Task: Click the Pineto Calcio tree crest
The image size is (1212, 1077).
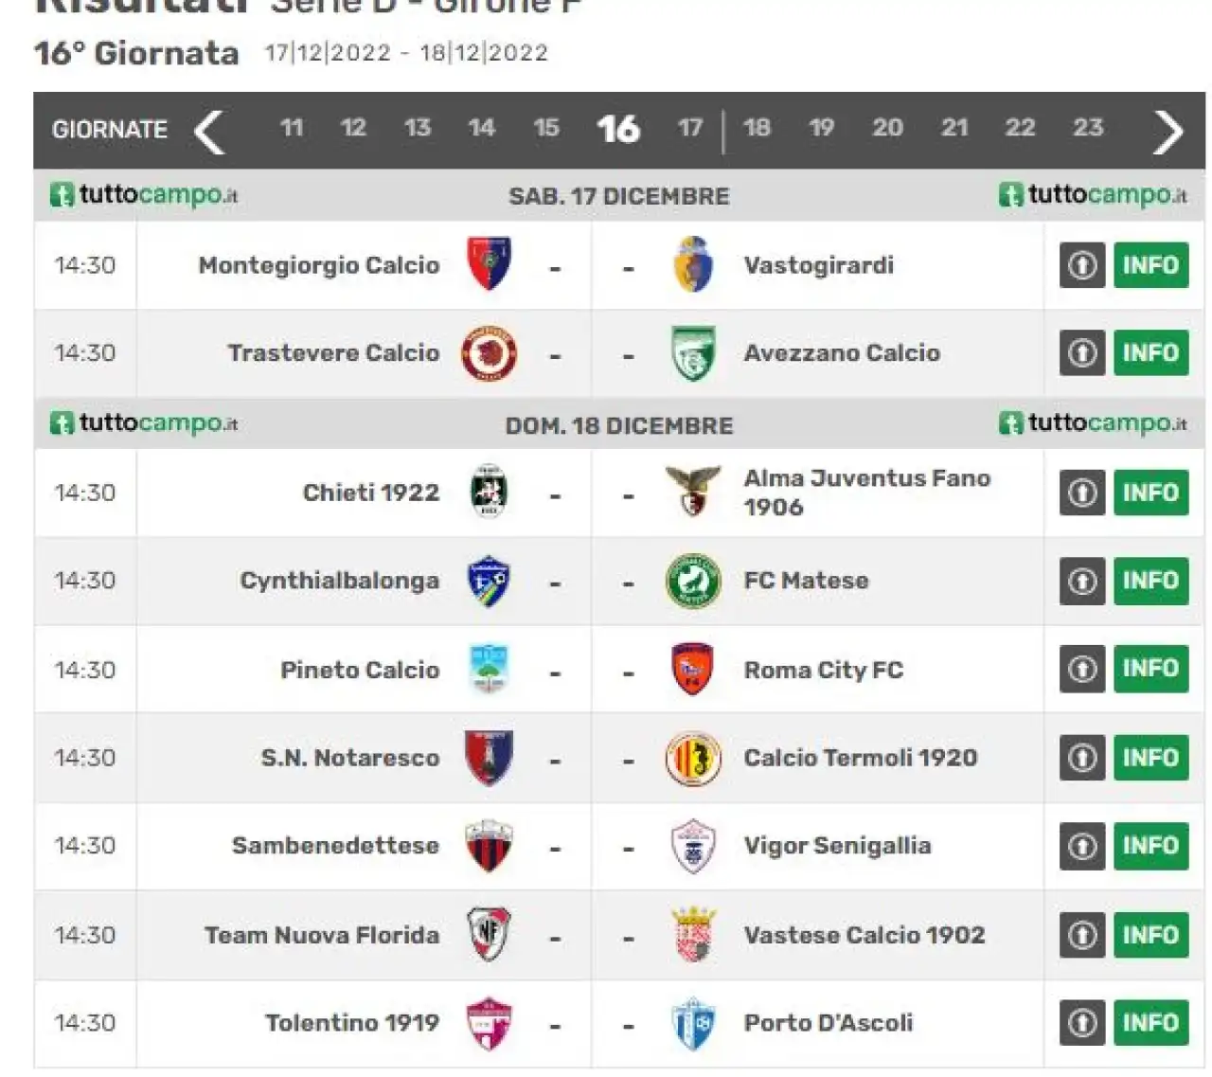Action: (489, 669)
